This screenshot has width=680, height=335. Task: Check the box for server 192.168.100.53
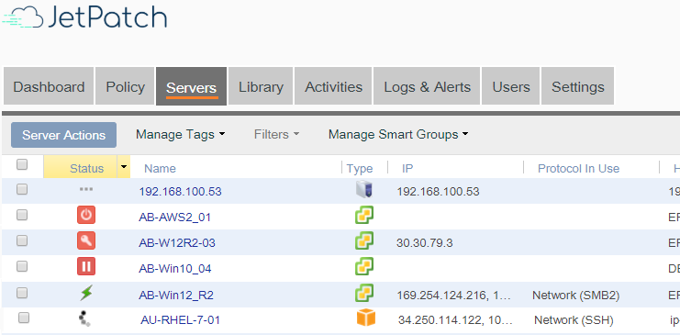click(x=22, y=189)
